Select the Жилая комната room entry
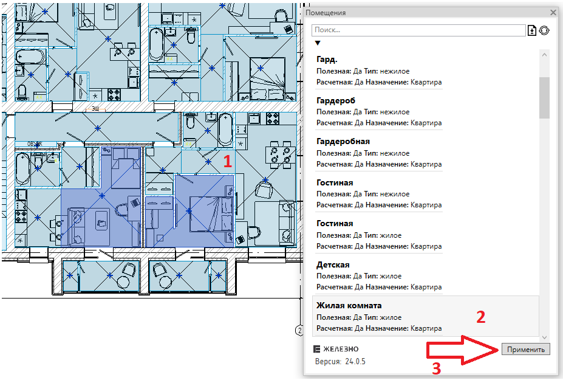The width and height of the screenshot is (563, 380). click(x=426, y=316)
